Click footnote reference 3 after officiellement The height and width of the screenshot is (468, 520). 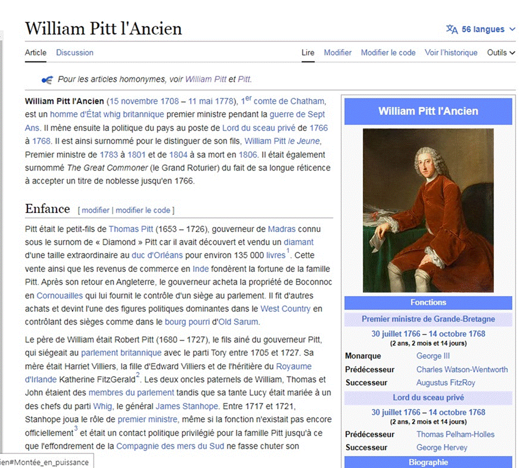click(x=76, y=429)
